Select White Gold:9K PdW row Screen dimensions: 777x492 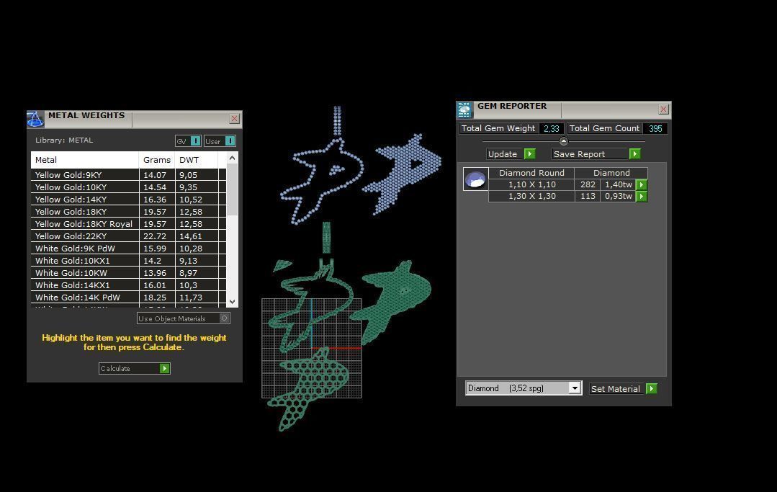tap(128, 249)
